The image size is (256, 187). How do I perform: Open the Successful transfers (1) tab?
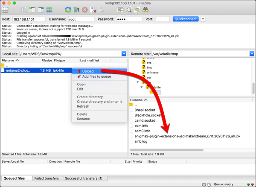click(x=83, y=178)
